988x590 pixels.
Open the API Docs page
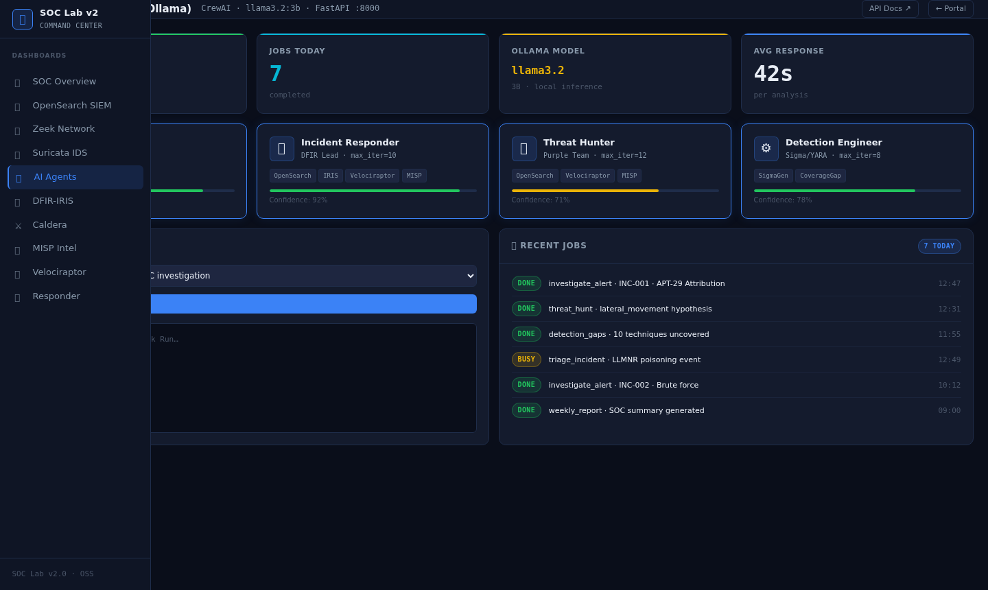pos(890,8)
